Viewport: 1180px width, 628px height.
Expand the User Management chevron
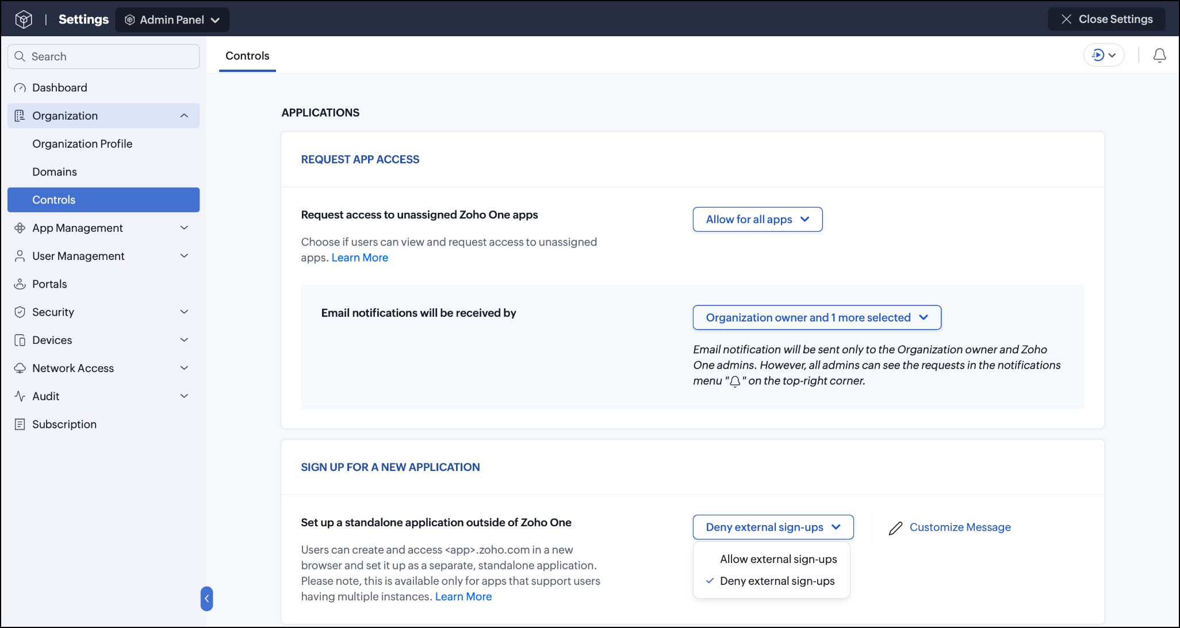pos(184,256)
